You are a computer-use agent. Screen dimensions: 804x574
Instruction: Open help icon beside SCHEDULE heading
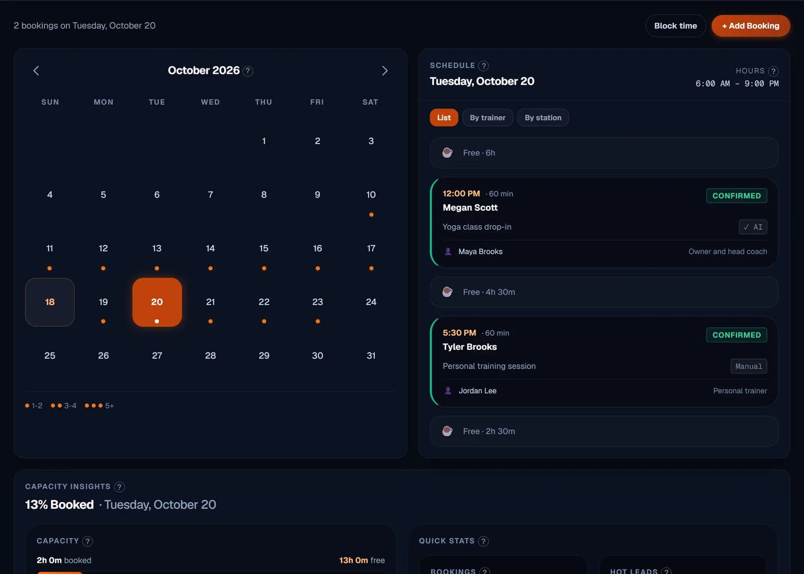(483, 66)
